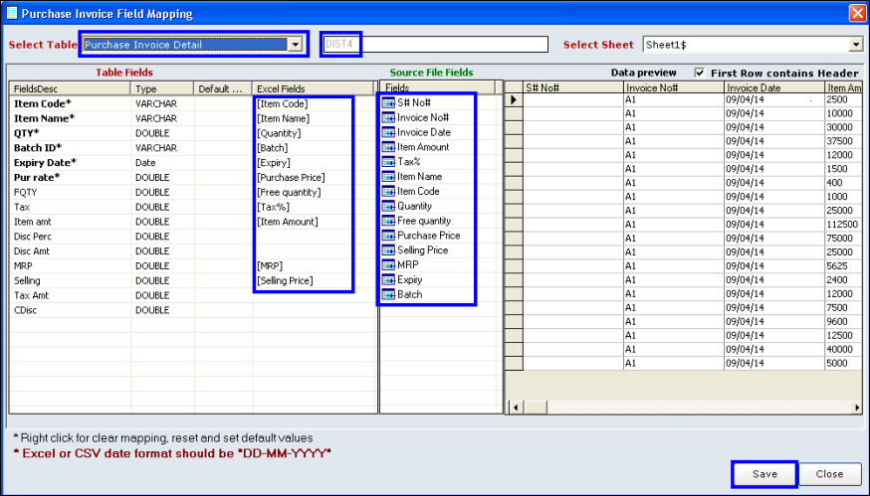Click left arrow of preview horizontal scrollbar
This screenshot has width=870, height=496.
click(516, 408)
